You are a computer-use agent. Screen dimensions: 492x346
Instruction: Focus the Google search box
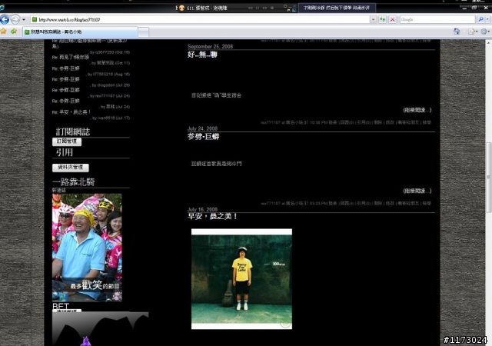437,19
